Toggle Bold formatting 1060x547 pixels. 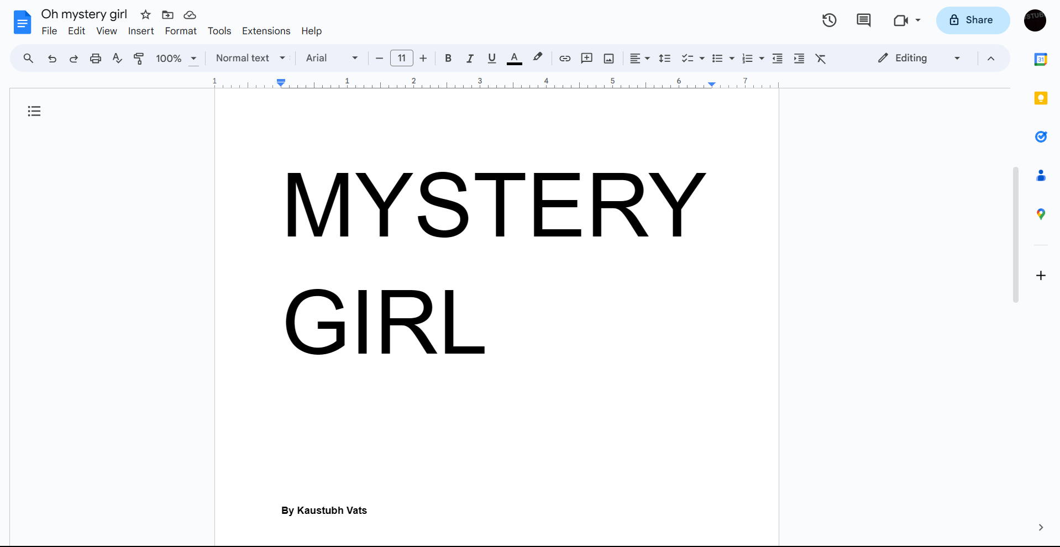click(448, 59)
